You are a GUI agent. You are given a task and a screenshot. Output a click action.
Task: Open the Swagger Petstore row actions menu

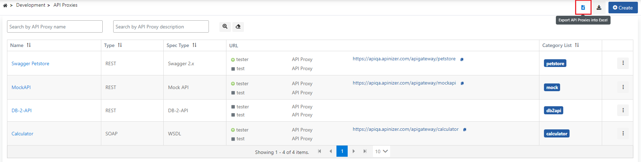[x=623, y=63]
